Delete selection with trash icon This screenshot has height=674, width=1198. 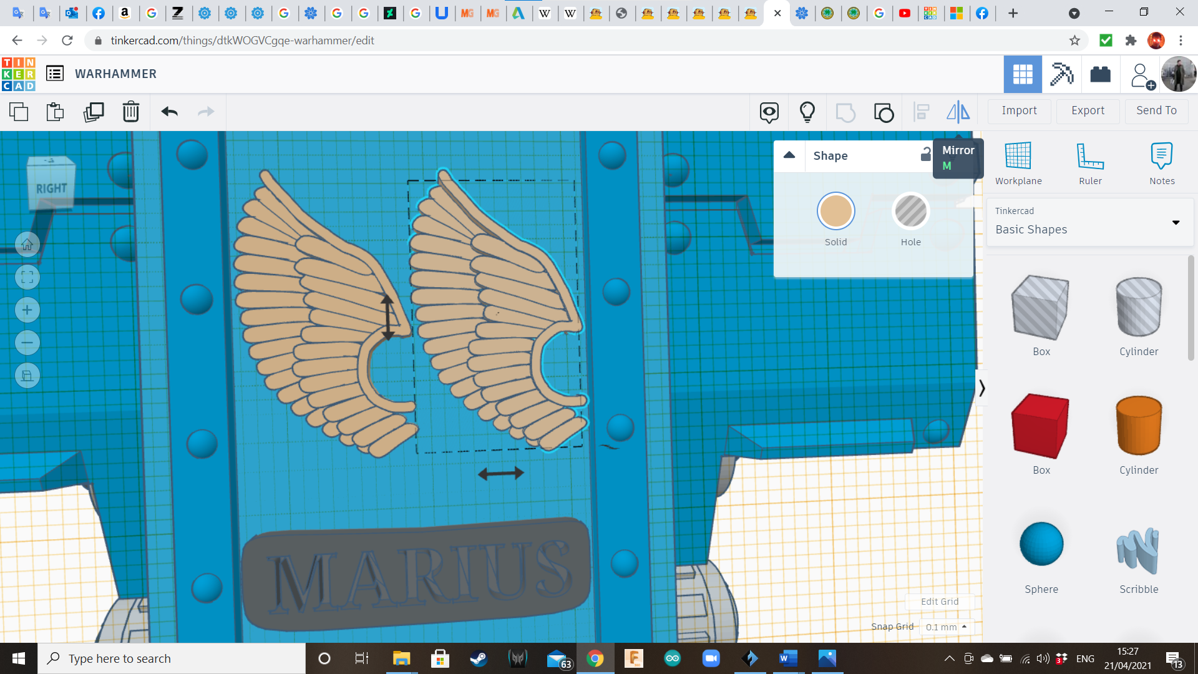click(131, 112)
